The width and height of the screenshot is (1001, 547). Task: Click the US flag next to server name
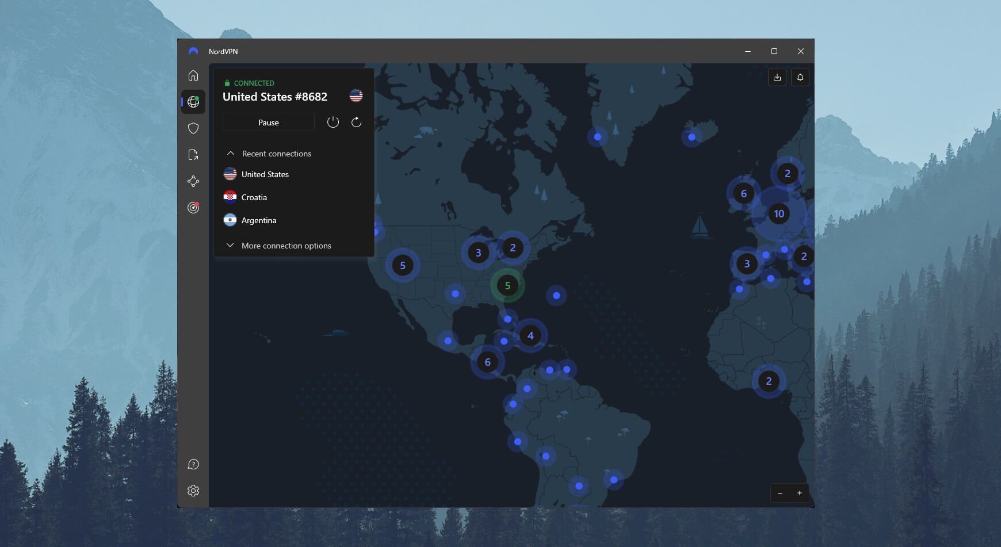click(x=356, y=96)
